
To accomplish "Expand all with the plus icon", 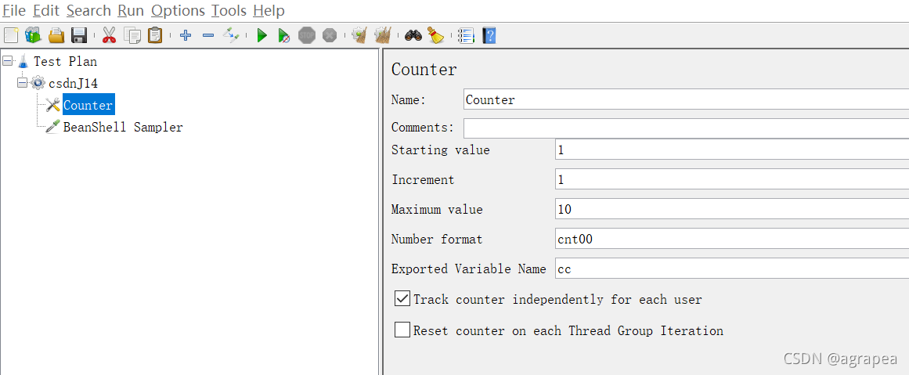I will [186, 36].
